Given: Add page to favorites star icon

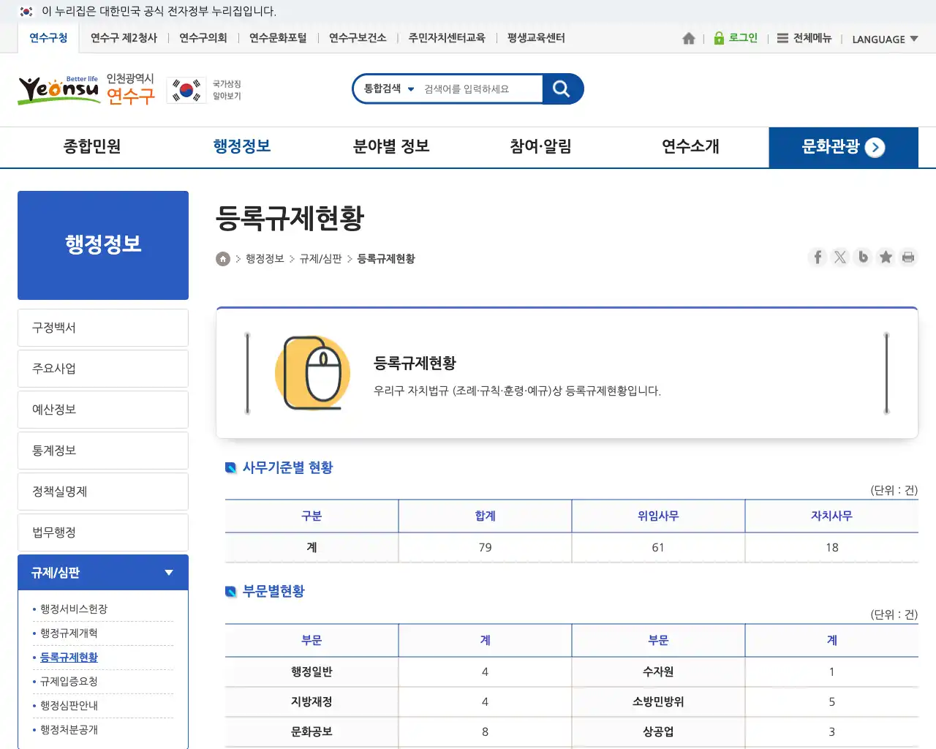Looking at the screenshot, I should pyautogui.click(x=886, y=257).
